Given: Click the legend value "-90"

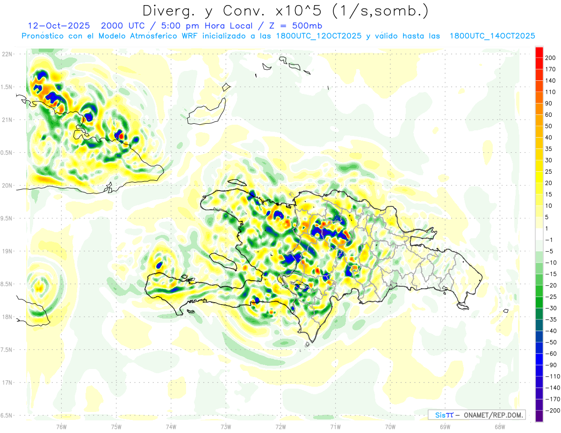Looking at the screenshot, I should pyautogui.click(x=551, y=365).
